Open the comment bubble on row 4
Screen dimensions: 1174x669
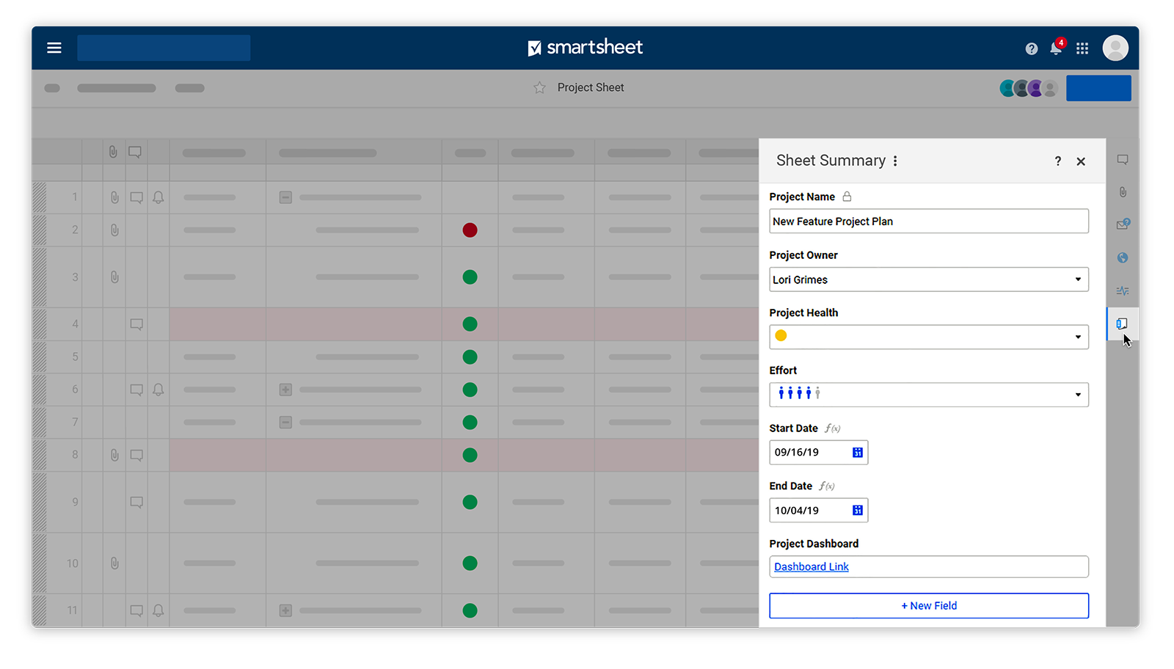(136, 324)
